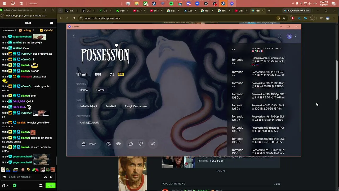Choose the 75.13 GB PROPER 4k stream

258,73
